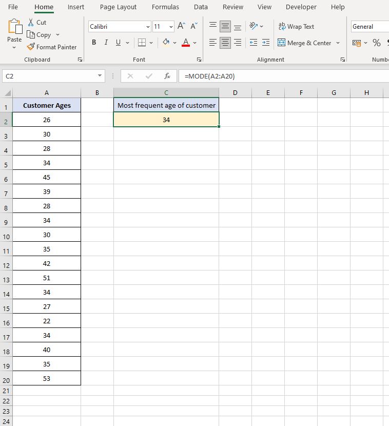
Task: Toggle Bold formatting
Action: tap(94, 43)
